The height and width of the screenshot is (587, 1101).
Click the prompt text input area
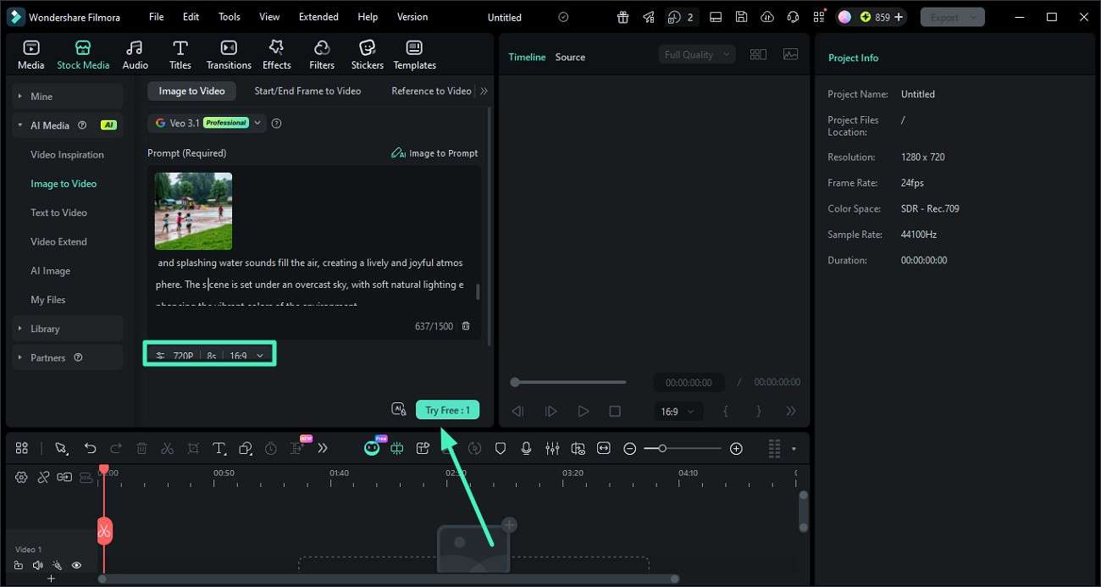tap(310, 283)
